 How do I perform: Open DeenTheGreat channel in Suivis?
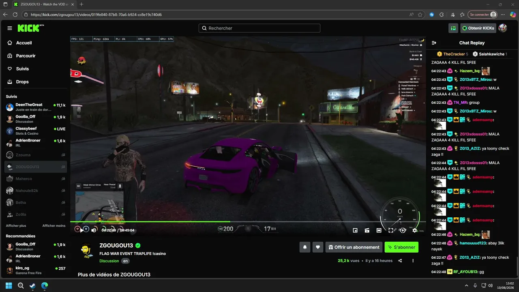coord(36,107)
